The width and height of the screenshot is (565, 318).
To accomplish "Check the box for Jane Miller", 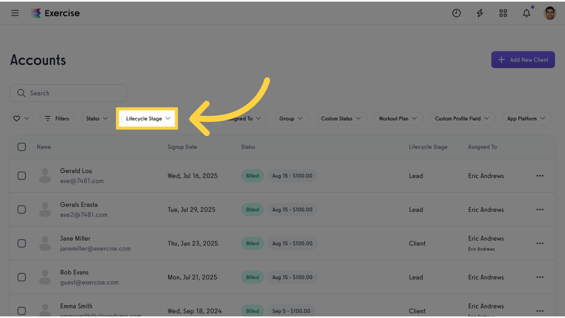I will [22, 243].
